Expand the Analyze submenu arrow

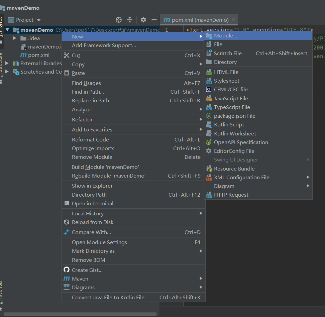[201, 109]
